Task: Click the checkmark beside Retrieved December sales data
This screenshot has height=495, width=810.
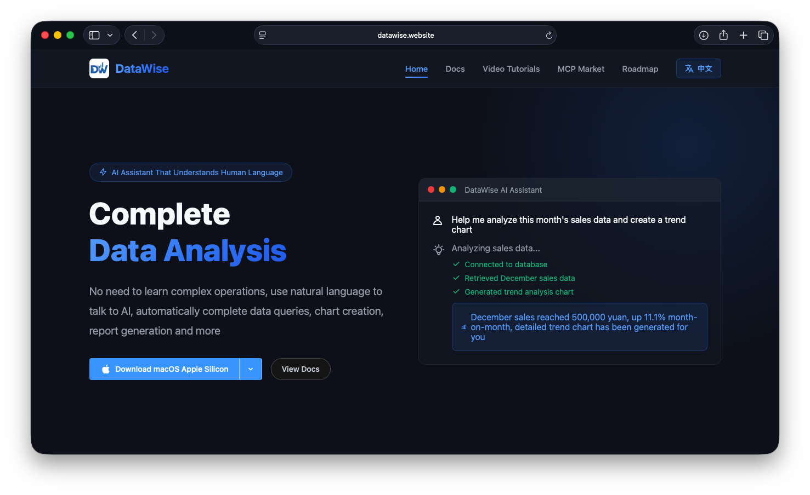Action: click(456, 278)
